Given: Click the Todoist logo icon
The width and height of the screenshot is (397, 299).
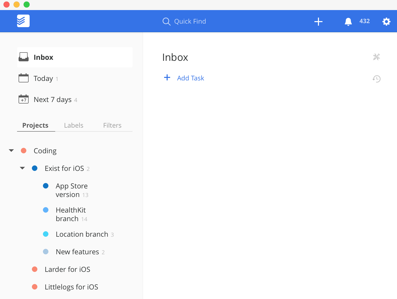Looking at the screenshot, I should click(x=23, y=21).
